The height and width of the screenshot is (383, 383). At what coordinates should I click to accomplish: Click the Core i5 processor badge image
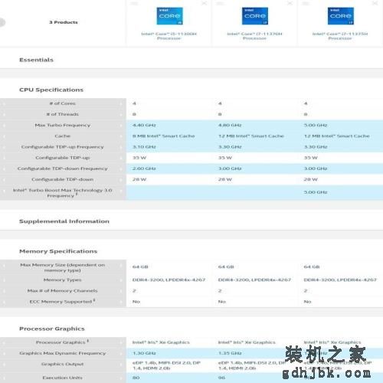169,16
